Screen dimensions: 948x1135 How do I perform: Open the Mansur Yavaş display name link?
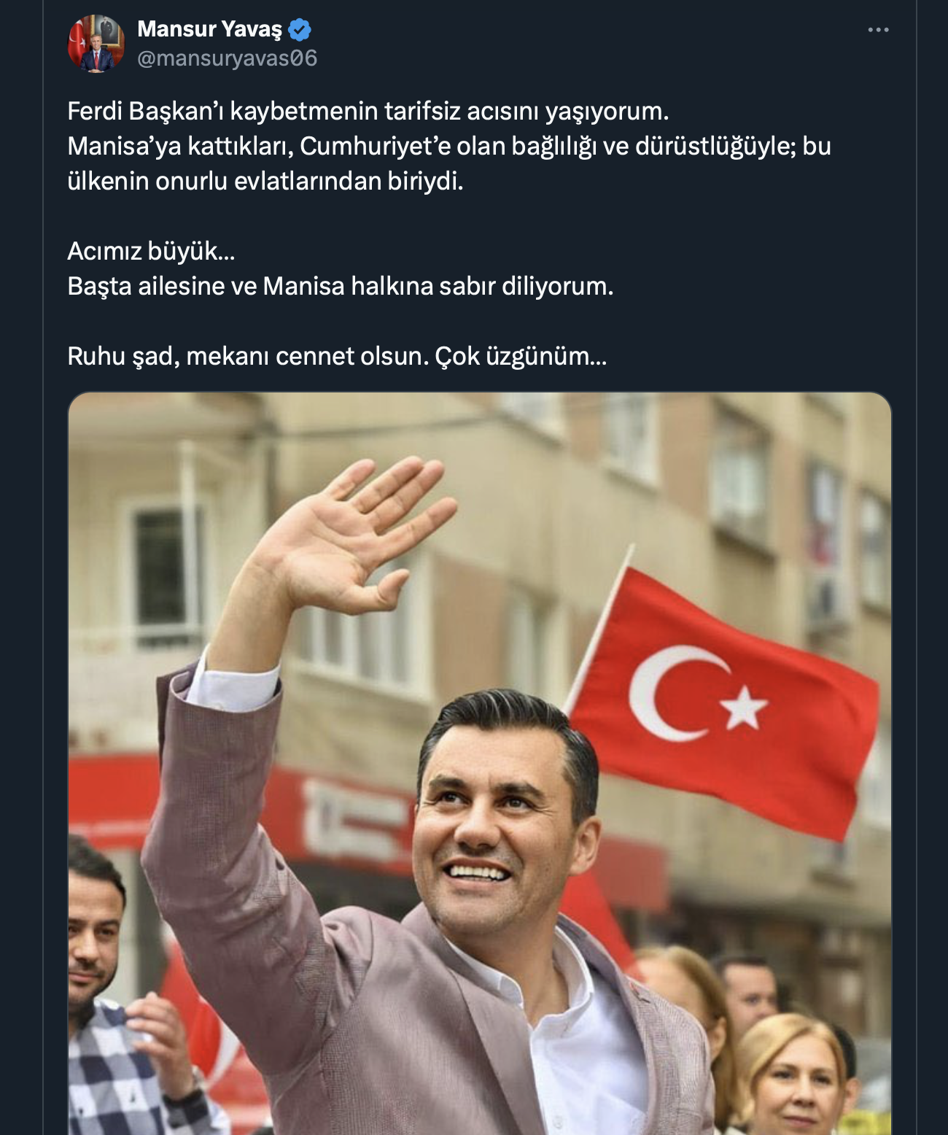coord(209,29)
